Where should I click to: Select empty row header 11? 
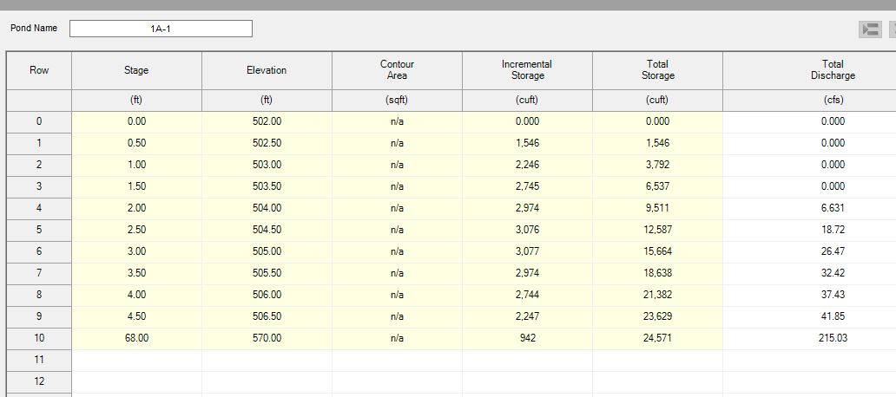pyautogui.click(x=39, y=360)
